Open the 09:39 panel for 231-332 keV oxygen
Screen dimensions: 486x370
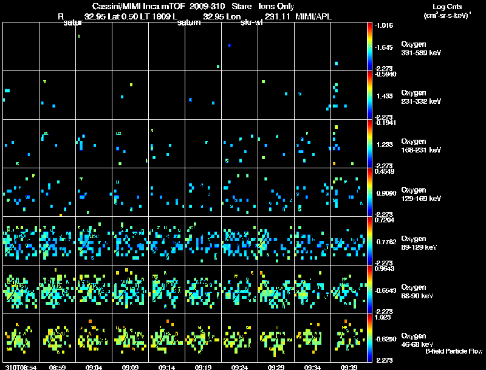pos(349,95)
